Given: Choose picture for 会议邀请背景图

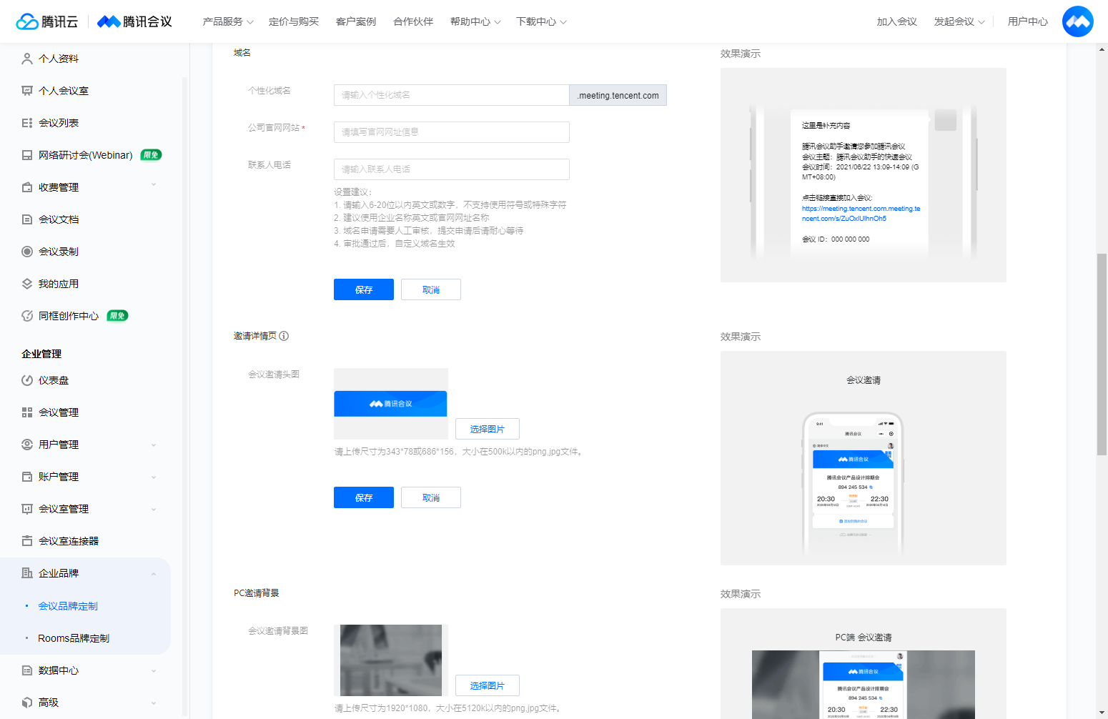Looking at the screenshot, I should [x=488, y=685].
